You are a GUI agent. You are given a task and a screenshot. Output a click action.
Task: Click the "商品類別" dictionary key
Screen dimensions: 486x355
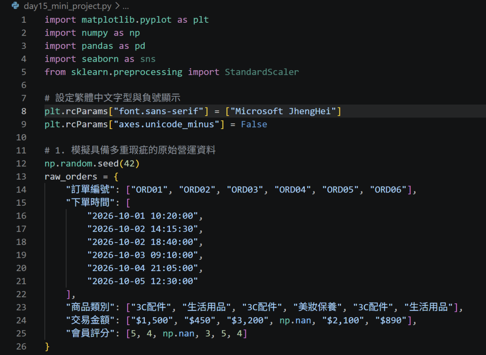coord(91,307)
